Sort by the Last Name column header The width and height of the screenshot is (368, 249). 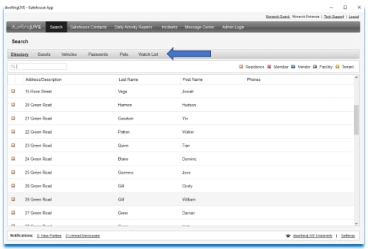pos(128,79)
